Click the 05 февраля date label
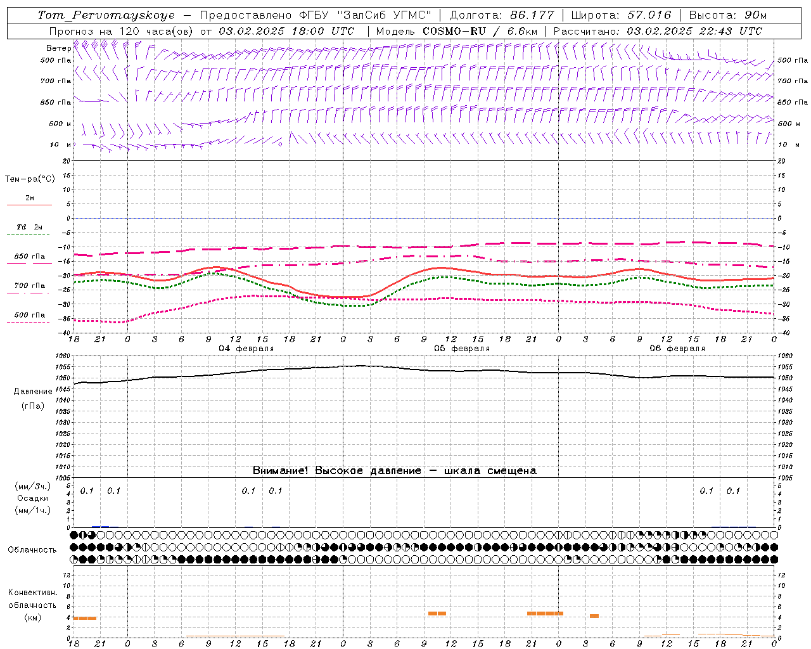Screen dimensions: 811x649 462,349
